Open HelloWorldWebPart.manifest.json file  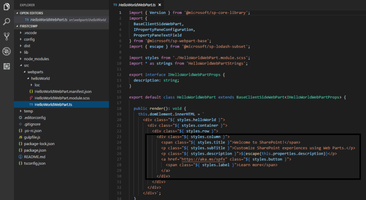pyautogui.click(x=63, y=92)
